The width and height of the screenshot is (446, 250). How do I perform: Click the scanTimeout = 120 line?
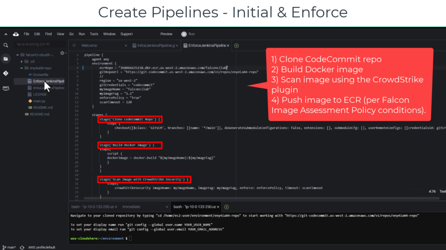click(115, 102)
